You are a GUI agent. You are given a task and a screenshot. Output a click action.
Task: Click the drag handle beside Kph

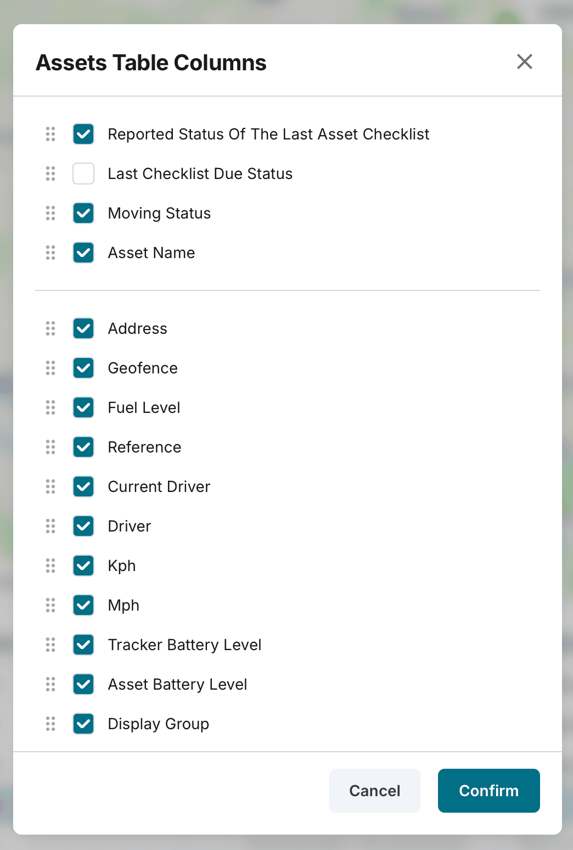click(50, 566)
